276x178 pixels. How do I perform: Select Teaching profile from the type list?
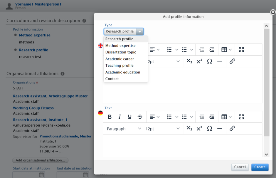(x=126, y=66)
